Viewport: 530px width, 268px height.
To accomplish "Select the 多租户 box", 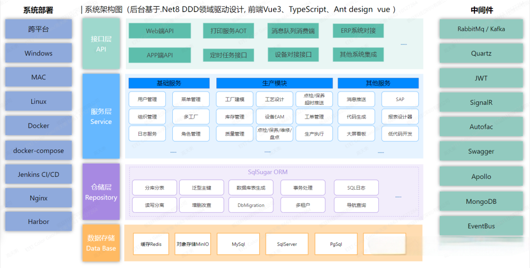I will click(303, 205).
